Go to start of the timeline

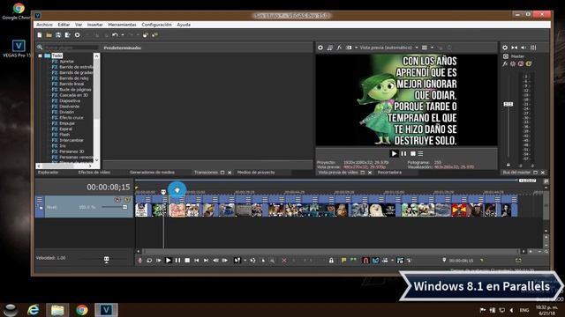(x=196, y=261)
